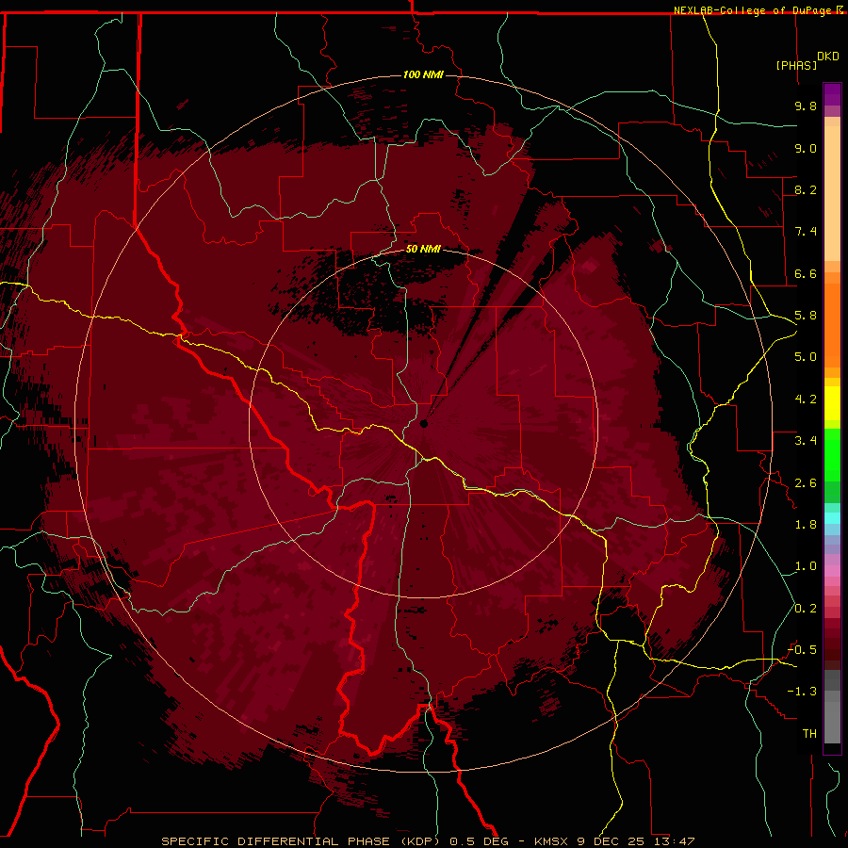848x848 pixels.
Task: Click the 7.4 scale value
Action: (x=806, y=232)
